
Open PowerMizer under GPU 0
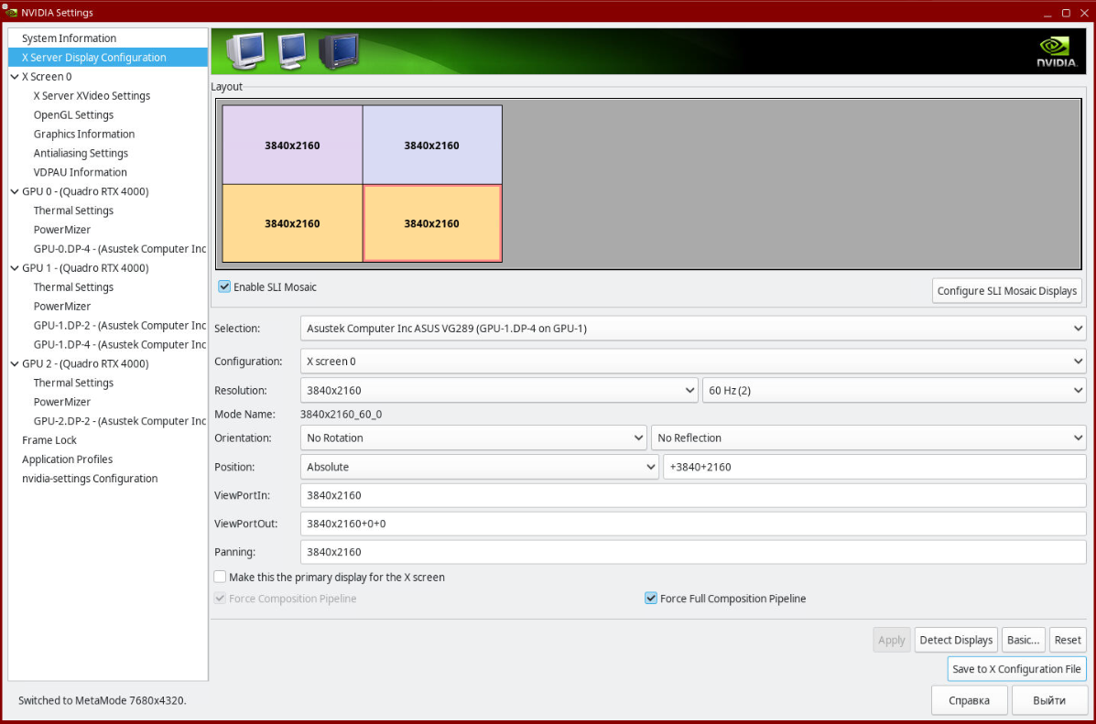(x=62, y=229)
